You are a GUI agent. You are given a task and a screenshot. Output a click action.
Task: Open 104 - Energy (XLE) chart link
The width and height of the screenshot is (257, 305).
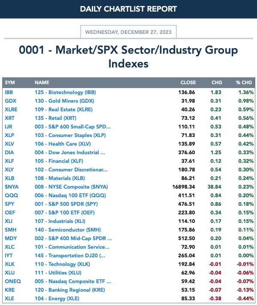pyautogui.click(x=57, y=299)
